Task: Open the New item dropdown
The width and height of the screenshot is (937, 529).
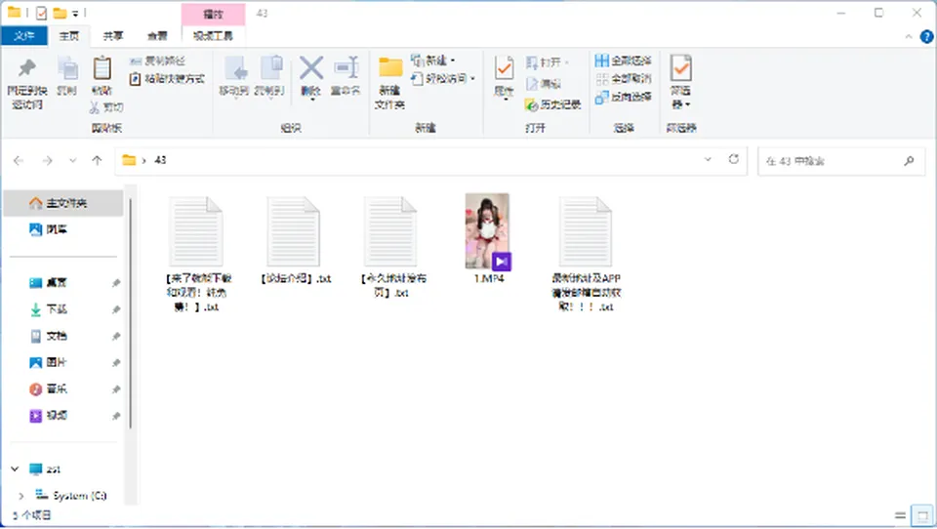Action: 452,61
